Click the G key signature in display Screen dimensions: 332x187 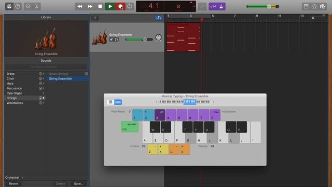[178, 7]
